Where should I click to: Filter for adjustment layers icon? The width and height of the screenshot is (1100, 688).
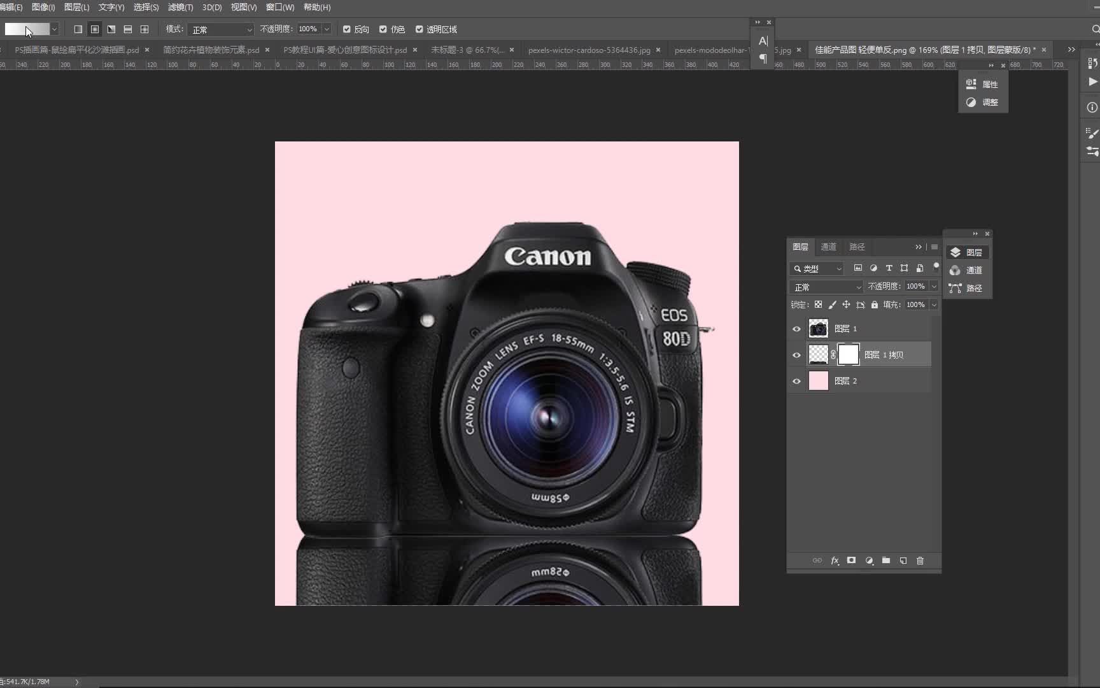tap(873, 268)
